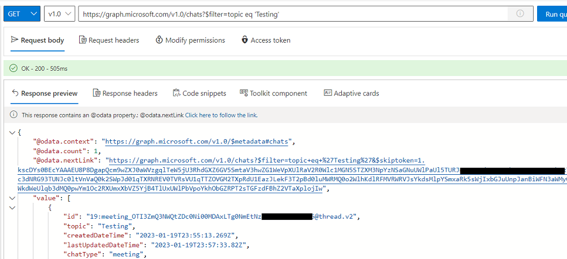Collapse the "value" array chevron
Viewport: 567px width, 259px height.
tap(13, 198)
